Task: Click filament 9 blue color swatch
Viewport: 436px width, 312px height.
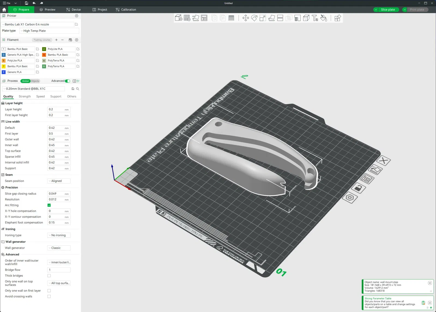Action: 4,72
